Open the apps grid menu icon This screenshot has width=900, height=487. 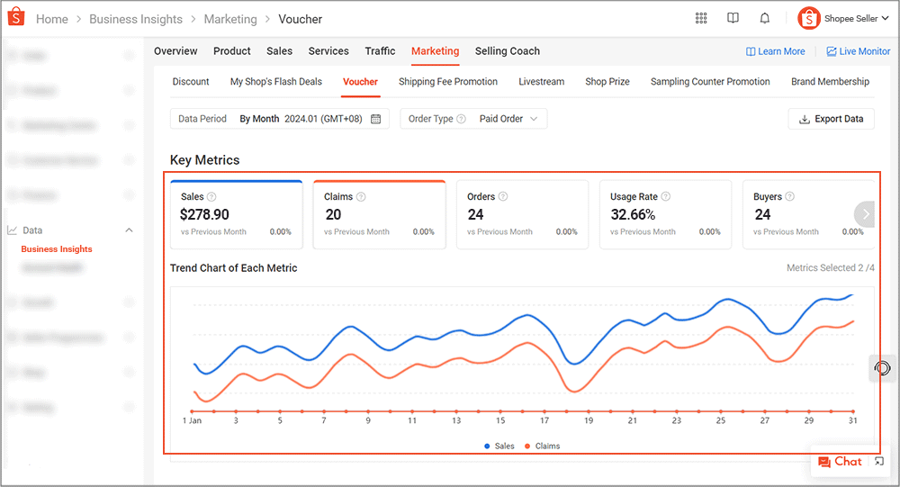coord(701,19)
